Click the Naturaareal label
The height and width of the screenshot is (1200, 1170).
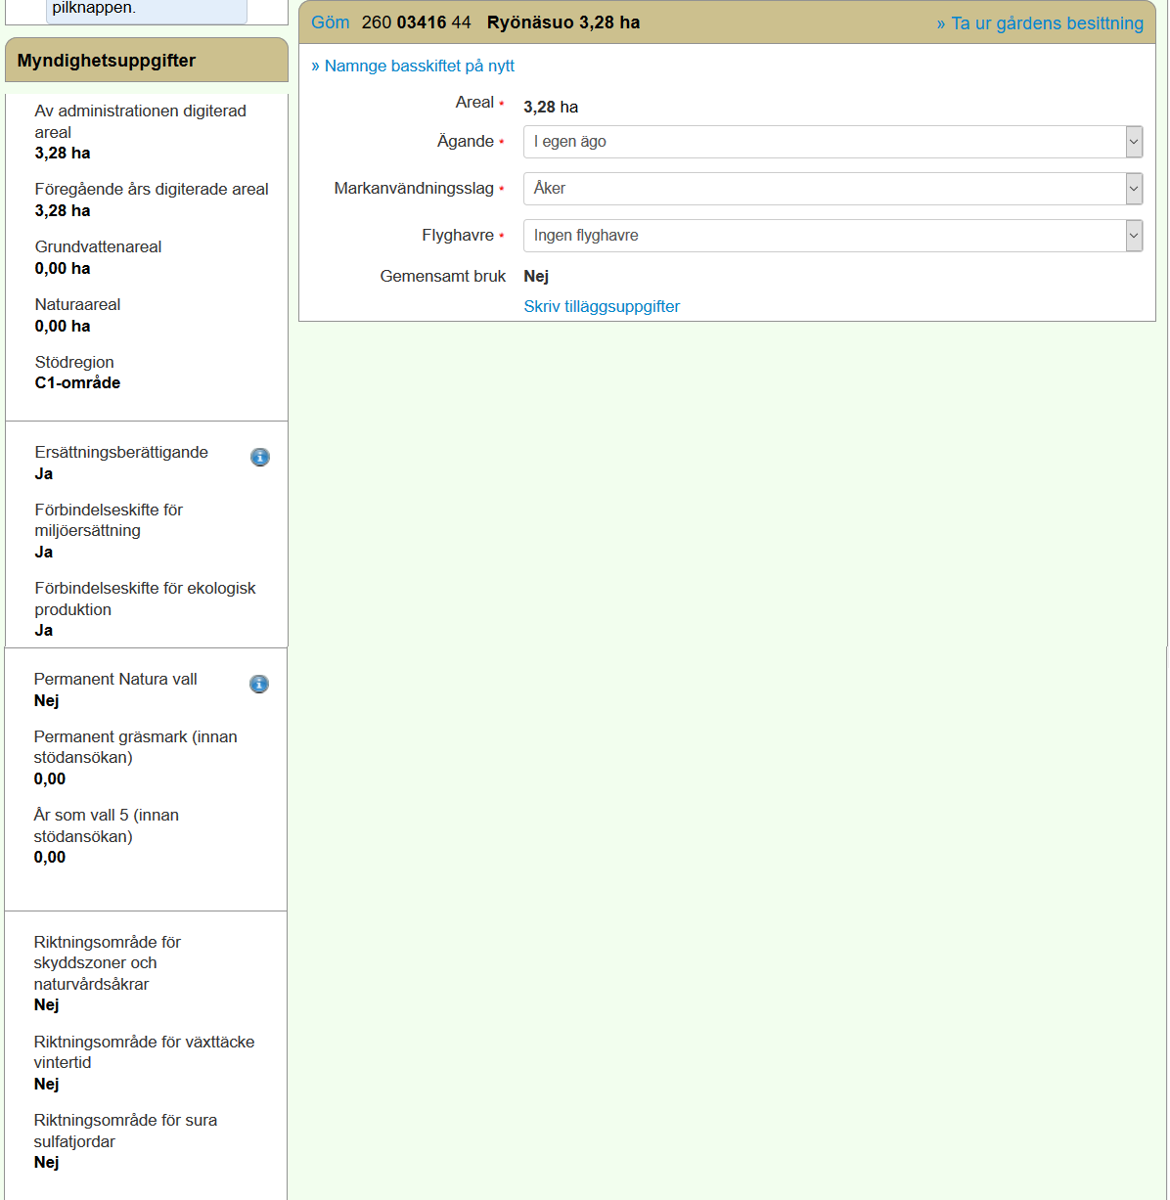point(77,304)
